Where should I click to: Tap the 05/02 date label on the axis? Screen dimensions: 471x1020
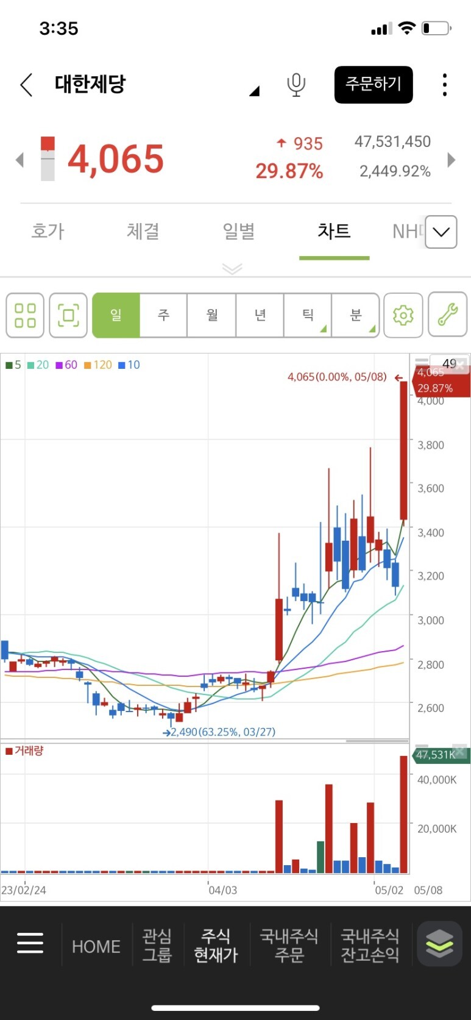(x=389, y=890)
